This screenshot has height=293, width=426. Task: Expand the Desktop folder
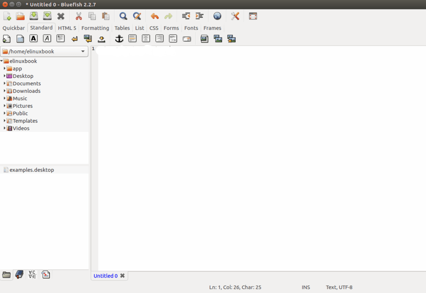pos(4,76)
